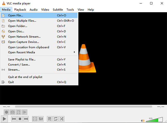167x123 pixels.
Task: Click the Record button
Action: (6, 112)
